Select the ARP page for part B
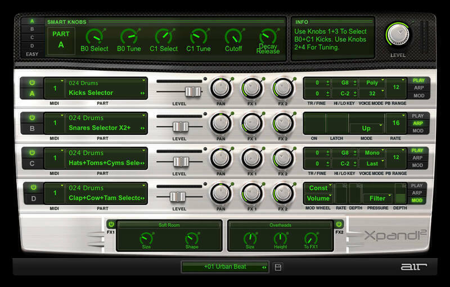The height and width of the screenshot is (287, 450). 418,123
